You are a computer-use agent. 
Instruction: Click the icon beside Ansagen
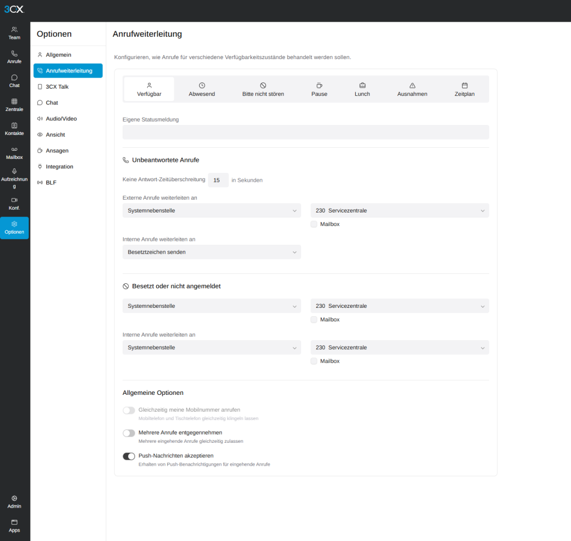tap(40, 151)
